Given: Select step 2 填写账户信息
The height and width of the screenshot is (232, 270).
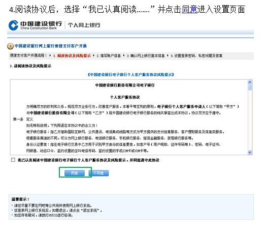Looking at the screenshot, I should coord(109,56).
